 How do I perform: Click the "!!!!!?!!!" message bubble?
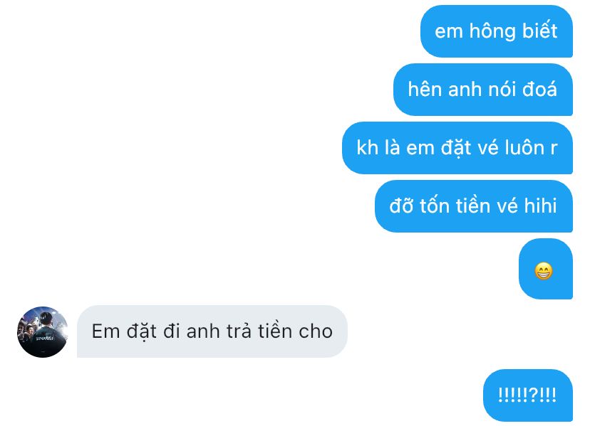pyautogui.click(x=527, y=395)
